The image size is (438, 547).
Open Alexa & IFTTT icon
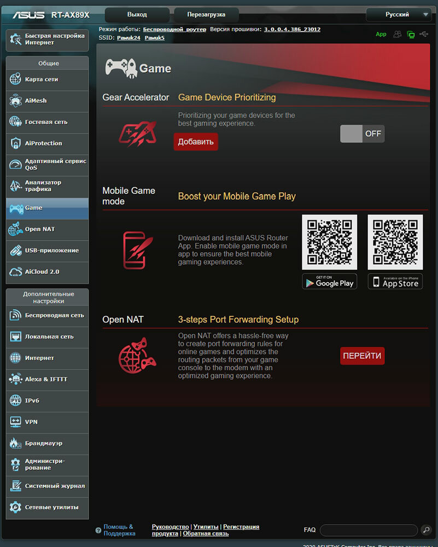click(15, 379)
